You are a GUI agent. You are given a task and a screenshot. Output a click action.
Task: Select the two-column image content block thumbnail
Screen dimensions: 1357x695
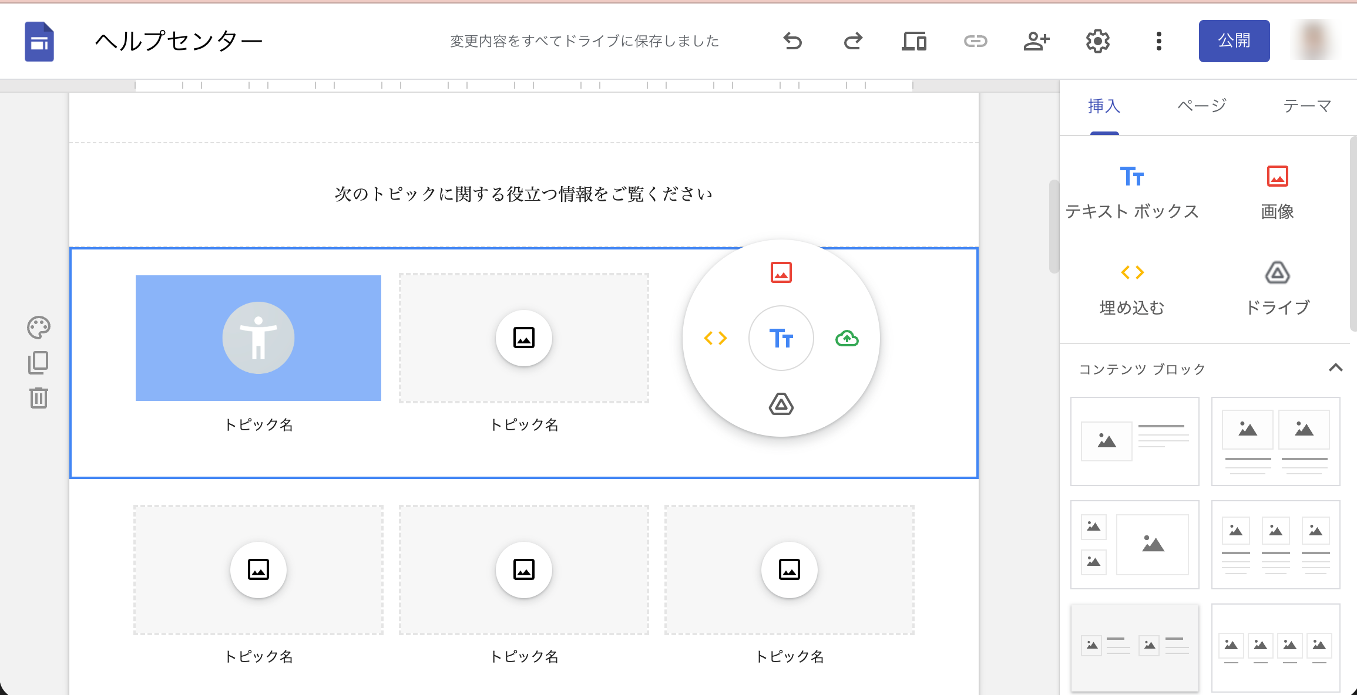coord(1275,440)
